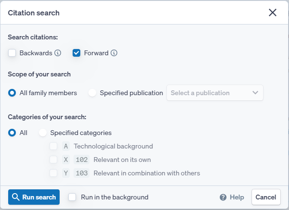Click the info icon next to Forward
Viewport: 289px width, 210px height.
pyautogui.click(x=114, y=53)
